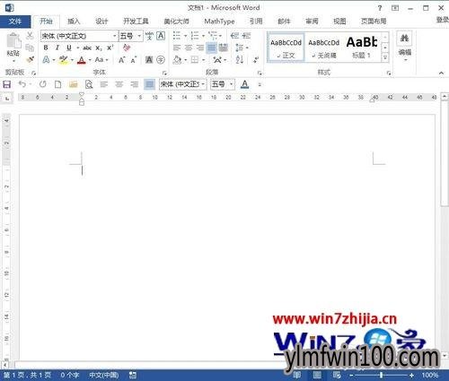Switch to the 插入 tab
Image resolution: width=449 pixels, height=381 pixels.
point(74,22)
